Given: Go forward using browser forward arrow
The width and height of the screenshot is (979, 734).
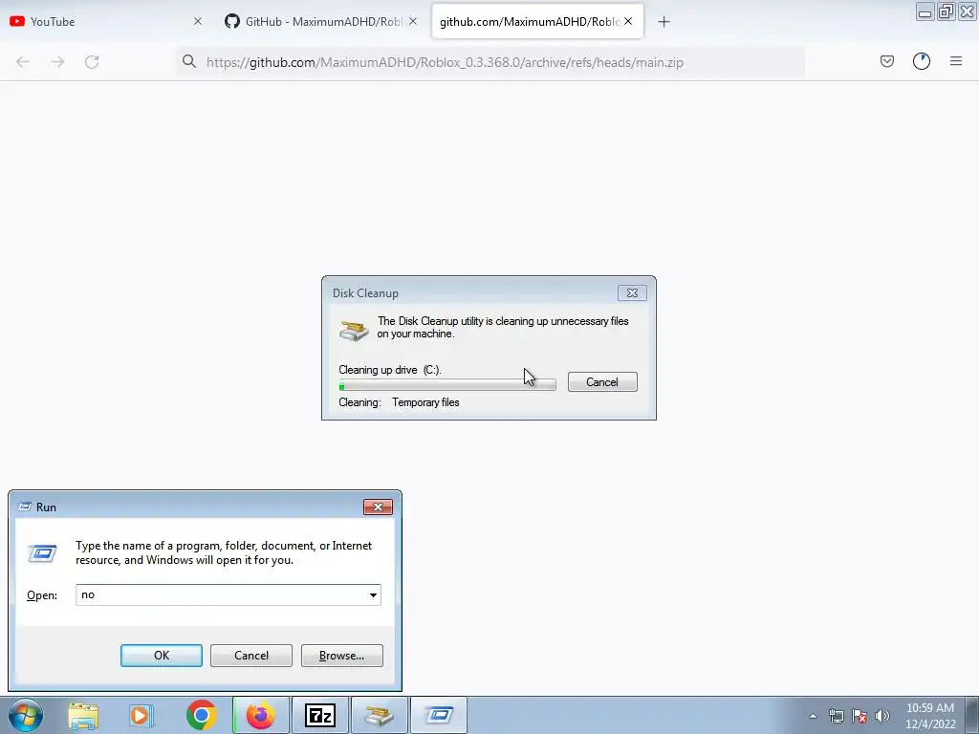Looking at the screenshot, I should point(57,62).
